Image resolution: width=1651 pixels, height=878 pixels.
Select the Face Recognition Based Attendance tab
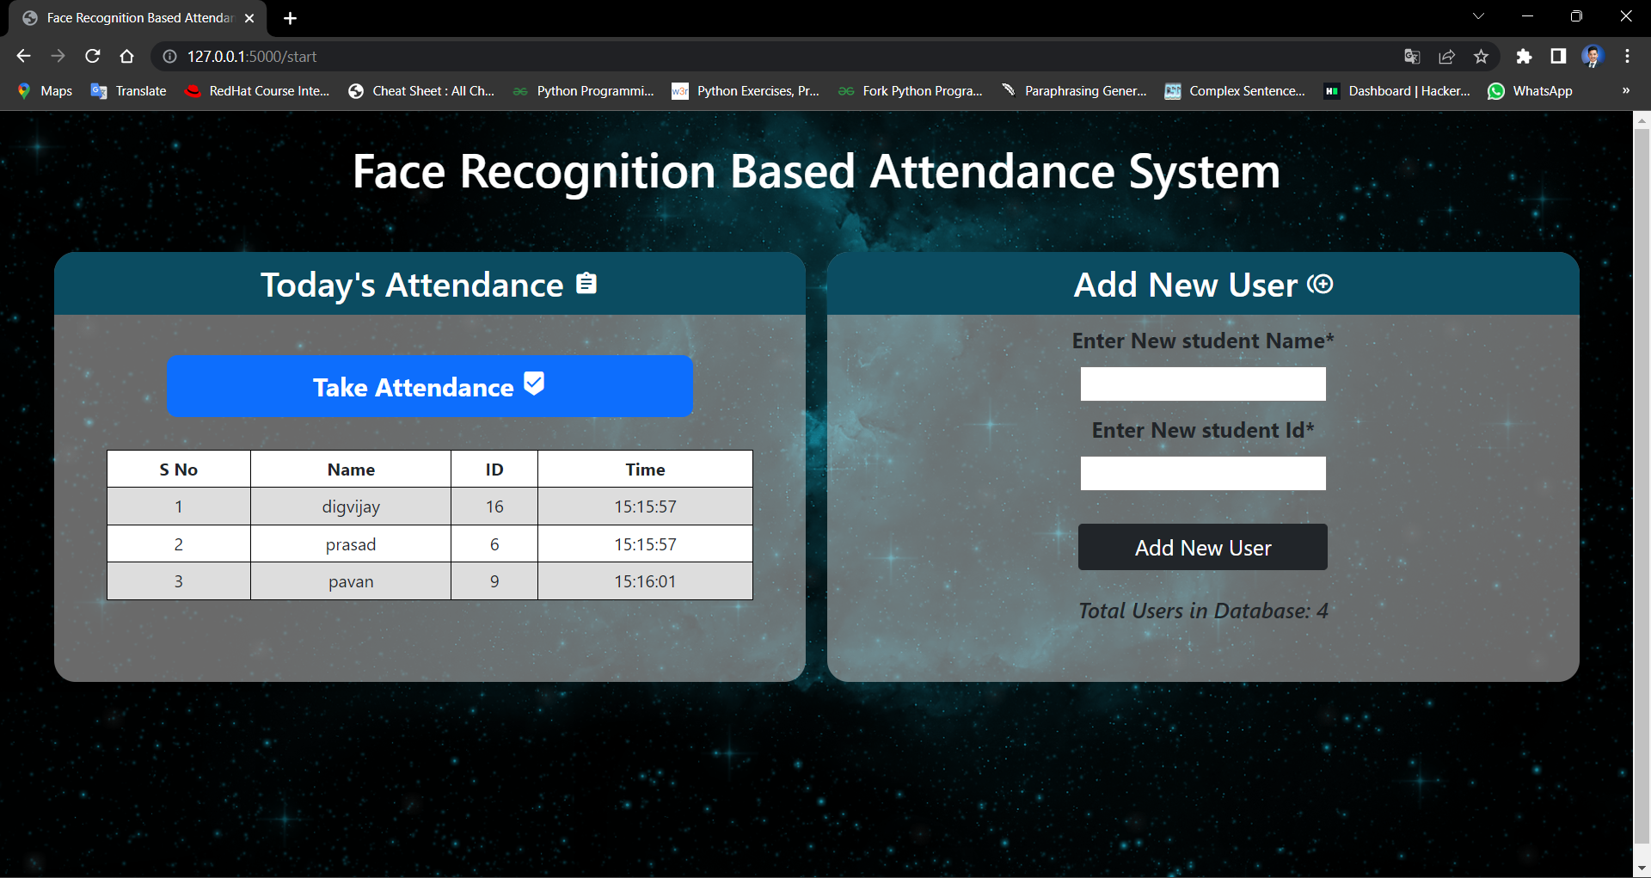(x=138, y=18)
